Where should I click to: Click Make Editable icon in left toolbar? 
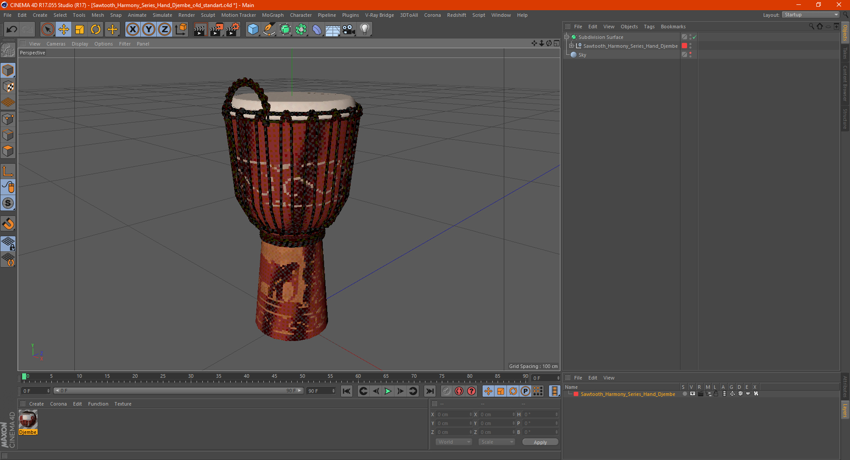(8, 50)
